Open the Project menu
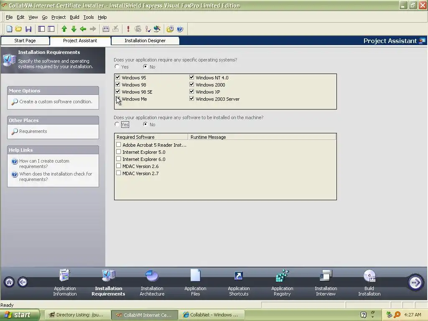 click(59, 17)
